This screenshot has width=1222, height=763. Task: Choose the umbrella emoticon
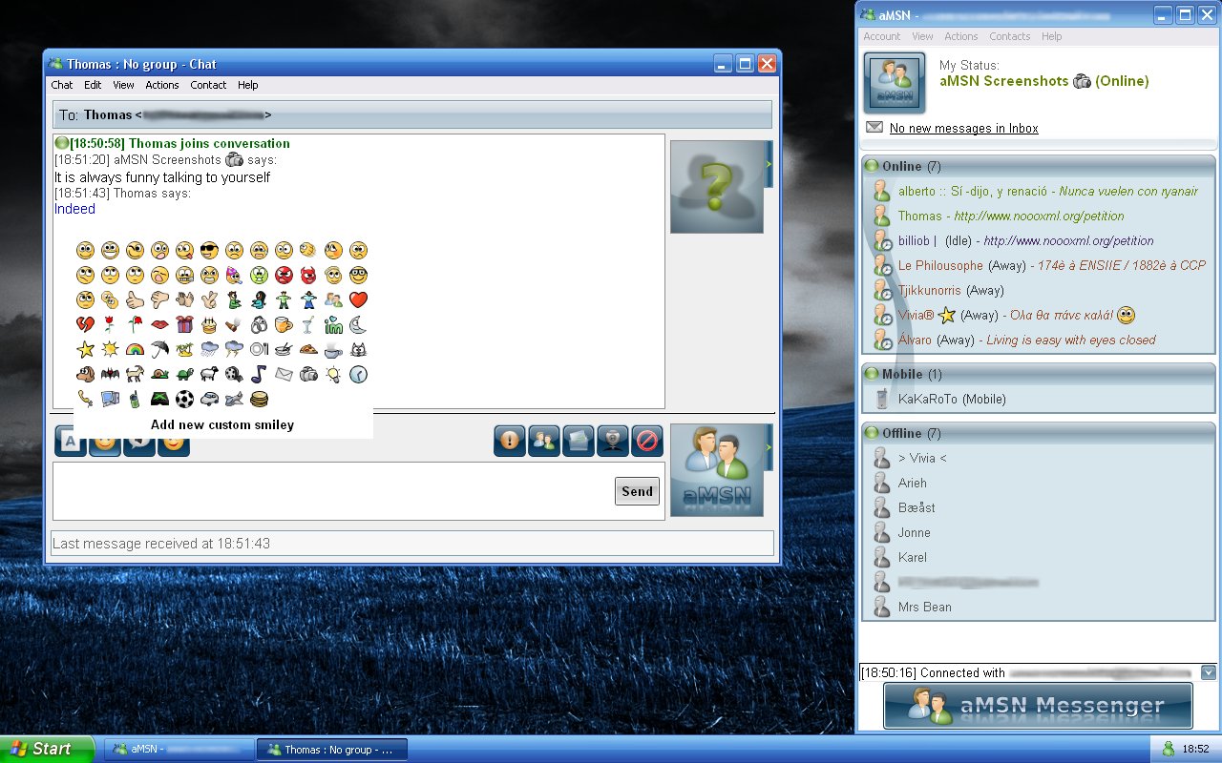[160, 350]
